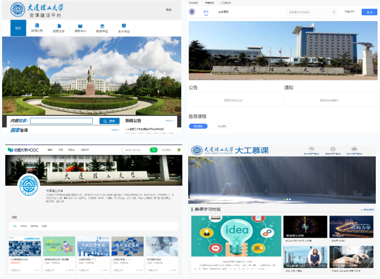Select the outlined second pill under 推荐课程

click(x=222, y=126)
